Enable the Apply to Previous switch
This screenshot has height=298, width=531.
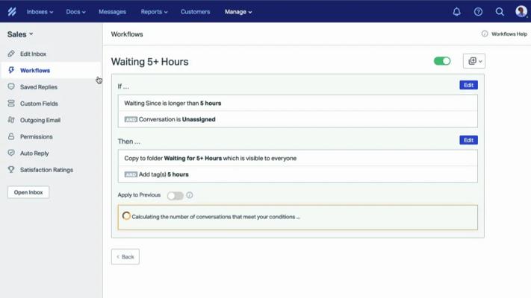tap(175, 195)
